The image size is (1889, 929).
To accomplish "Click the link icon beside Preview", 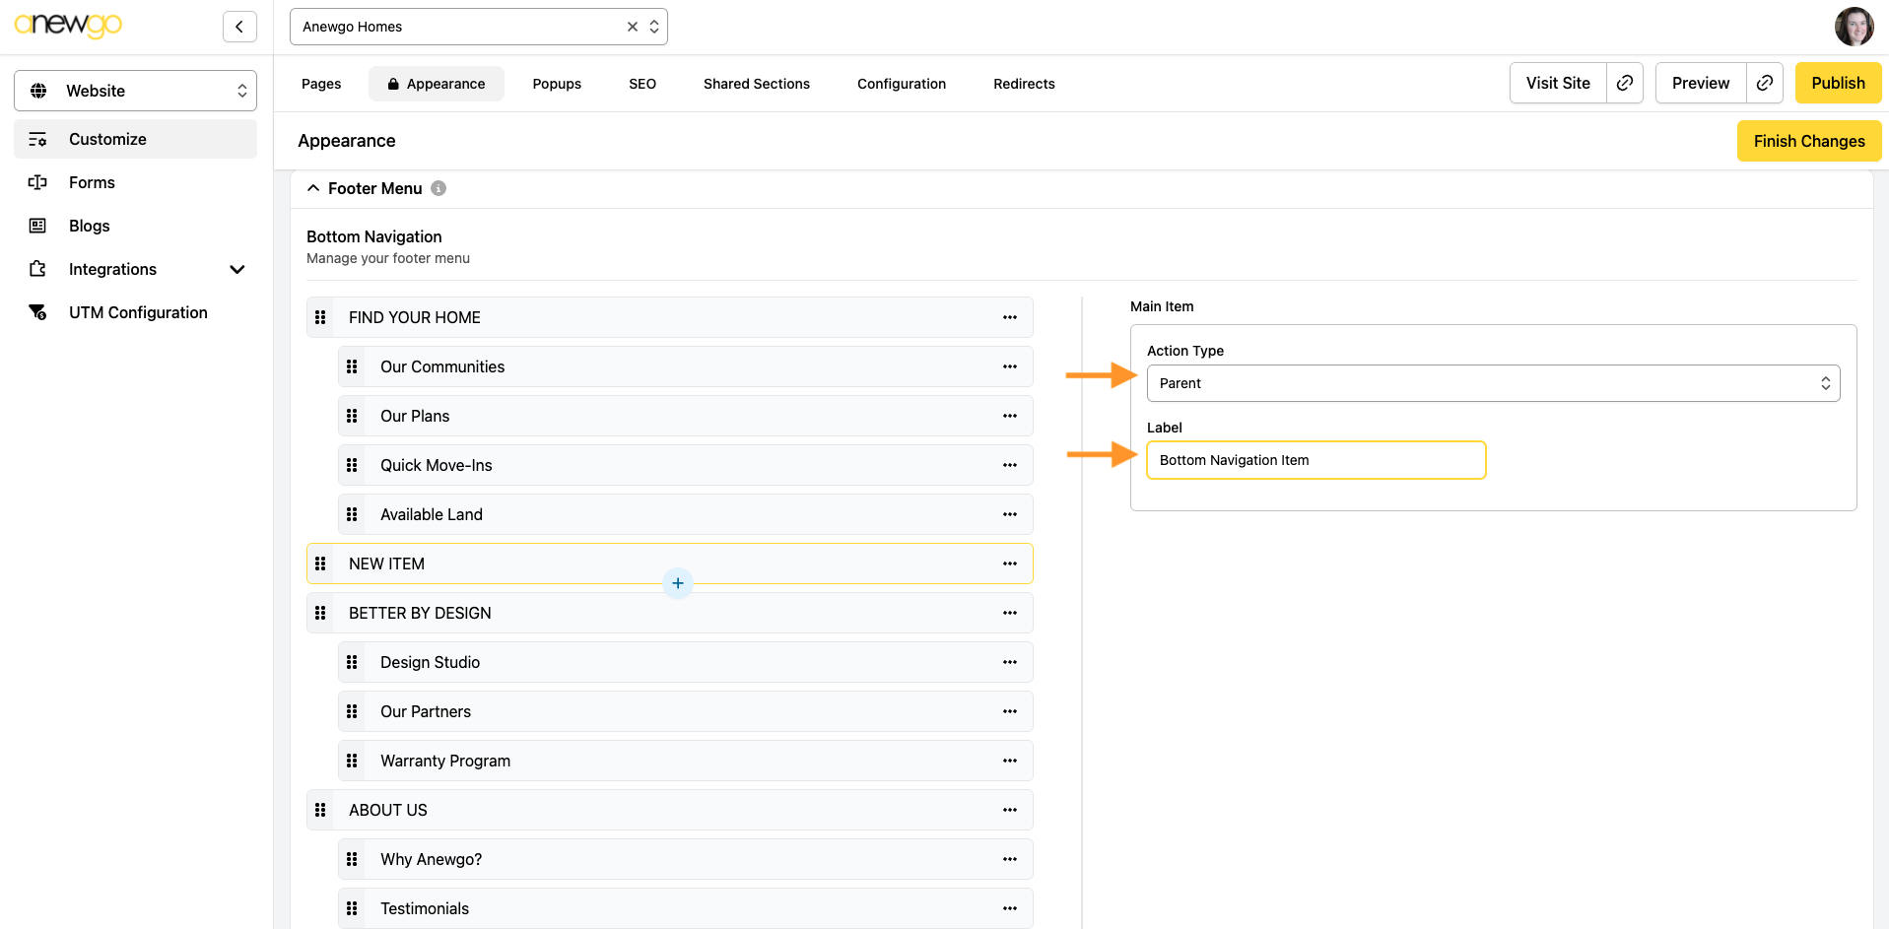I will coord(1765,83).
